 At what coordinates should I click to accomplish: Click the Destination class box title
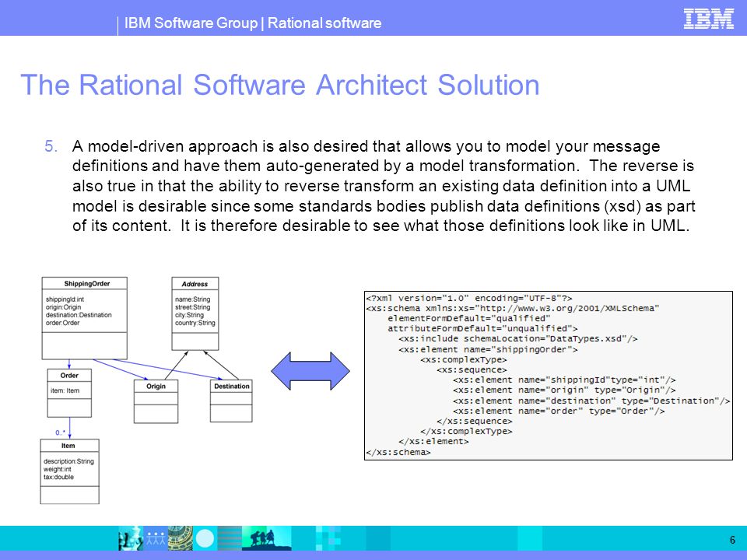pos(232,387)
